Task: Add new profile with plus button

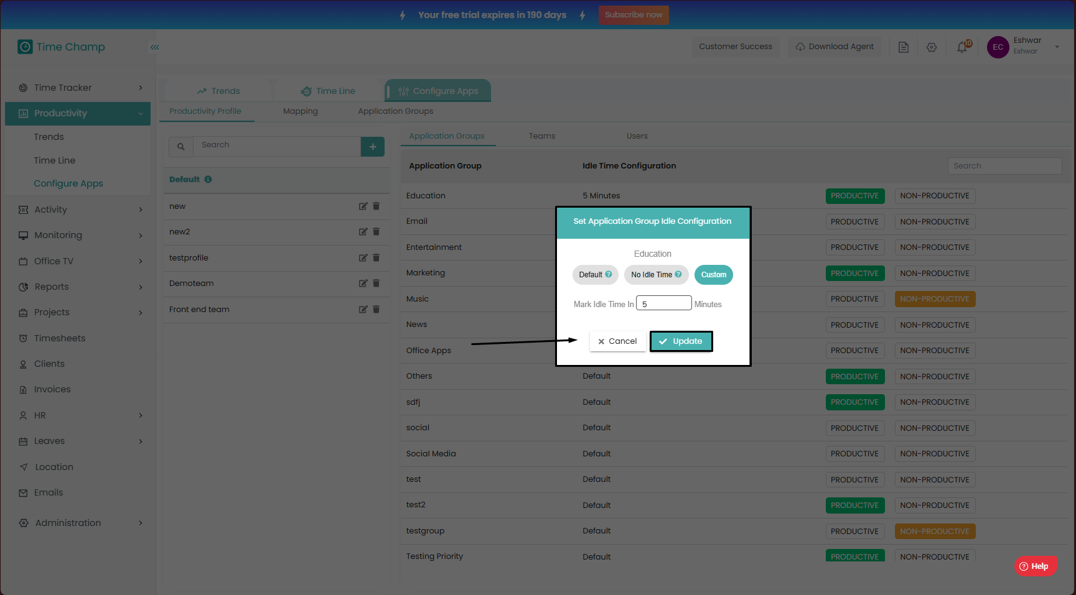Action: [x=372, y=147]
